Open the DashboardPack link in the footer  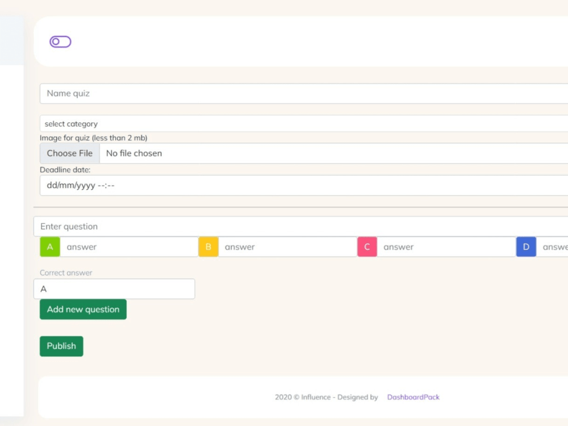413,396
